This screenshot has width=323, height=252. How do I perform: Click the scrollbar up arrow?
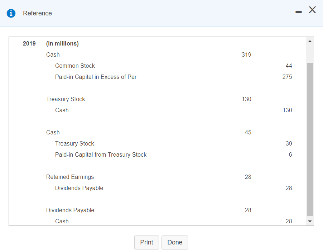[x=310, y=40]
